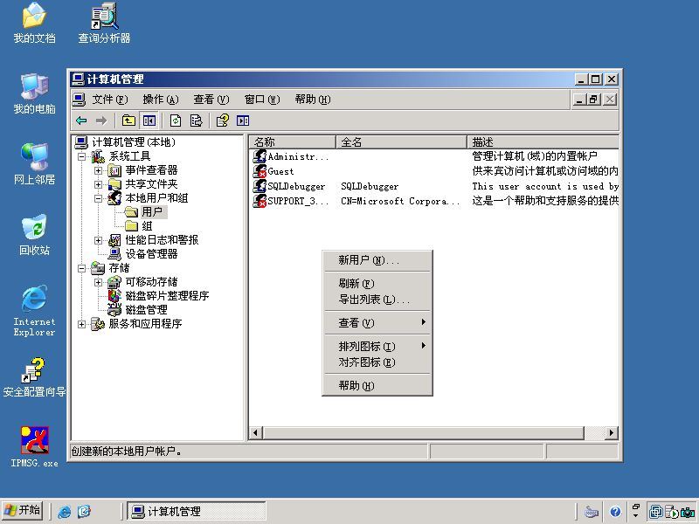Image resolution: width=699 pixels, height=524 pixels.
Task: Choose 对齐图标(E) from context menu
Action: point(377,362)
